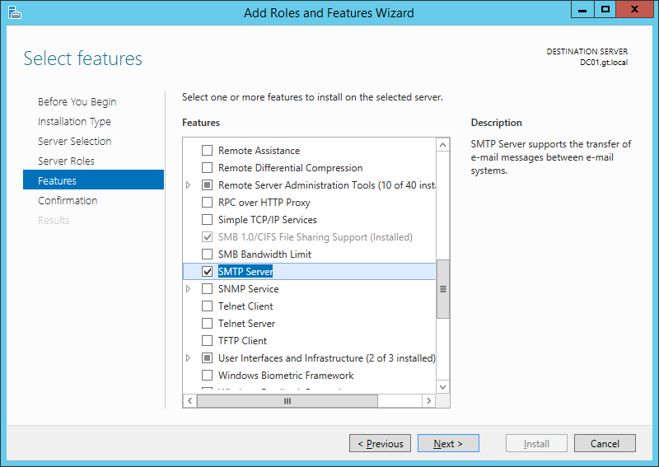Minimize the wizard window

[582, 9]
